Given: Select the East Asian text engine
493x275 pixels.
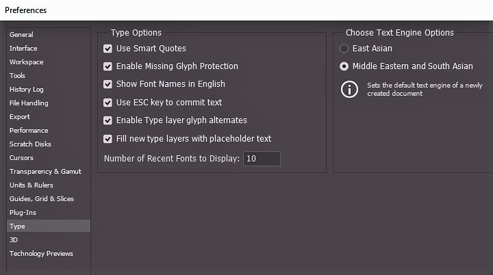Looking at the screenshot, I should [x=344, y=49].
